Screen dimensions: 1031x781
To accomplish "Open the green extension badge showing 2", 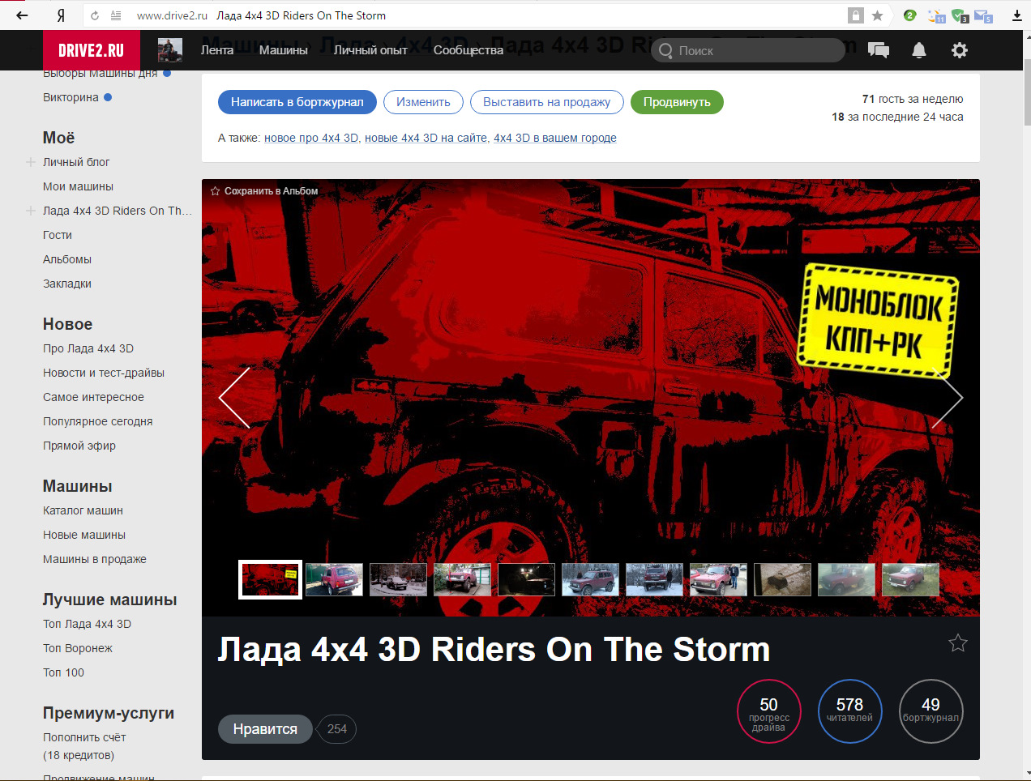I will (x=909, y=15).
